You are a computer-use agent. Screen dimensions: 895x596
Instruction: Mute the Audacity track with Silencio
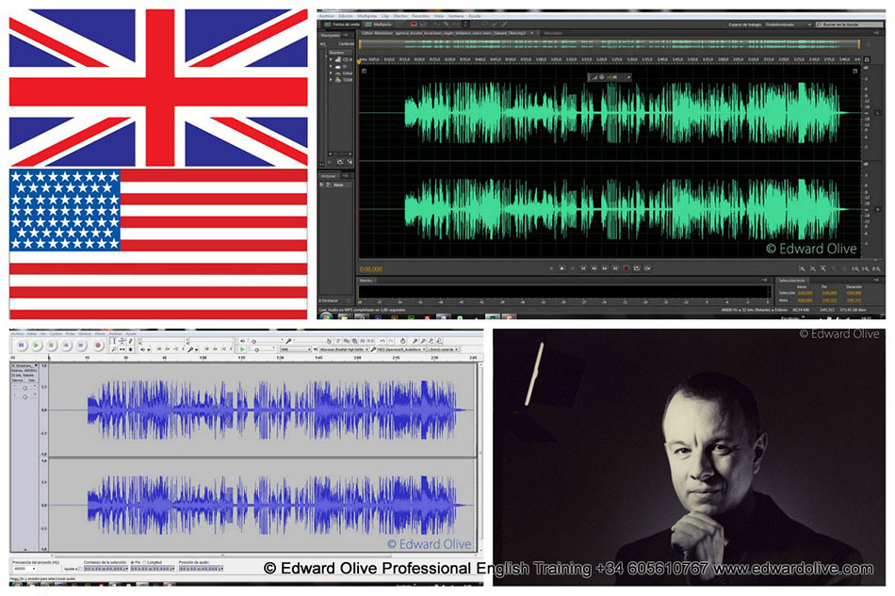(18, 379)
